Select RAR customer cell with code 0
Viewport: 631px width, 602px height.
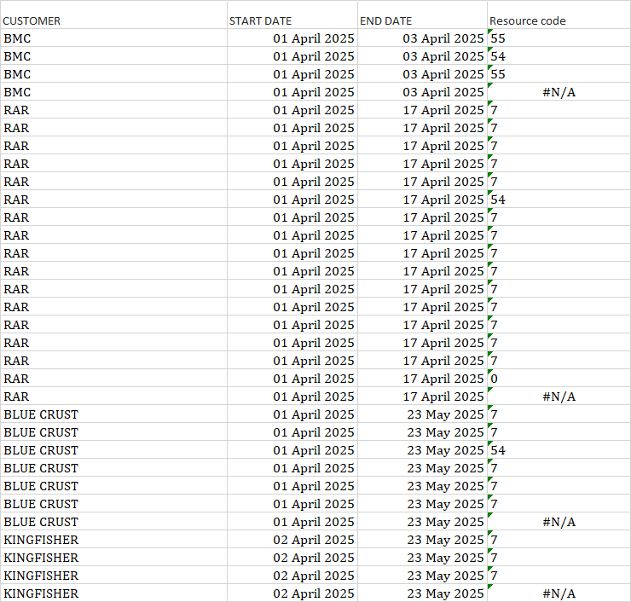click(x=114, y=379)
